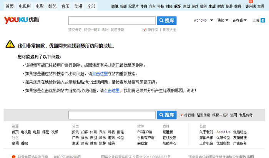The image size is (269, 158).
Task: Switch to the 音乐 tab
Action: (65, 7)
